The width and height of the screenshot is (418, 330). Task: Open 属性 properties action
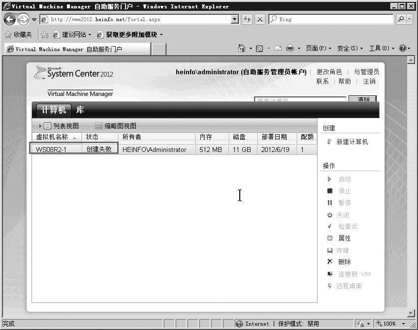tap(339, 238)
